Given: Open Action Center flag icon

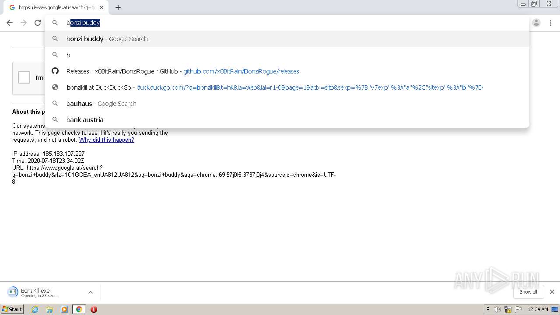Looking at the screenshot, I should click(518, 309).
